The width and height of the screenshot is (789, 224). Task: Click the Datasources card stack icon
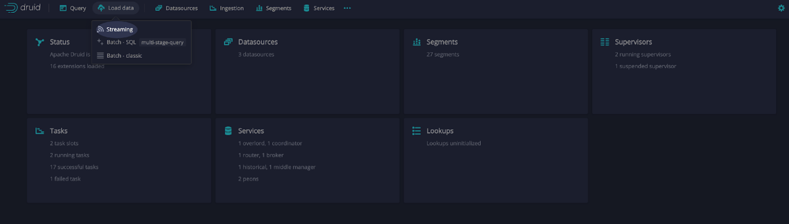[x=228, y=42]
